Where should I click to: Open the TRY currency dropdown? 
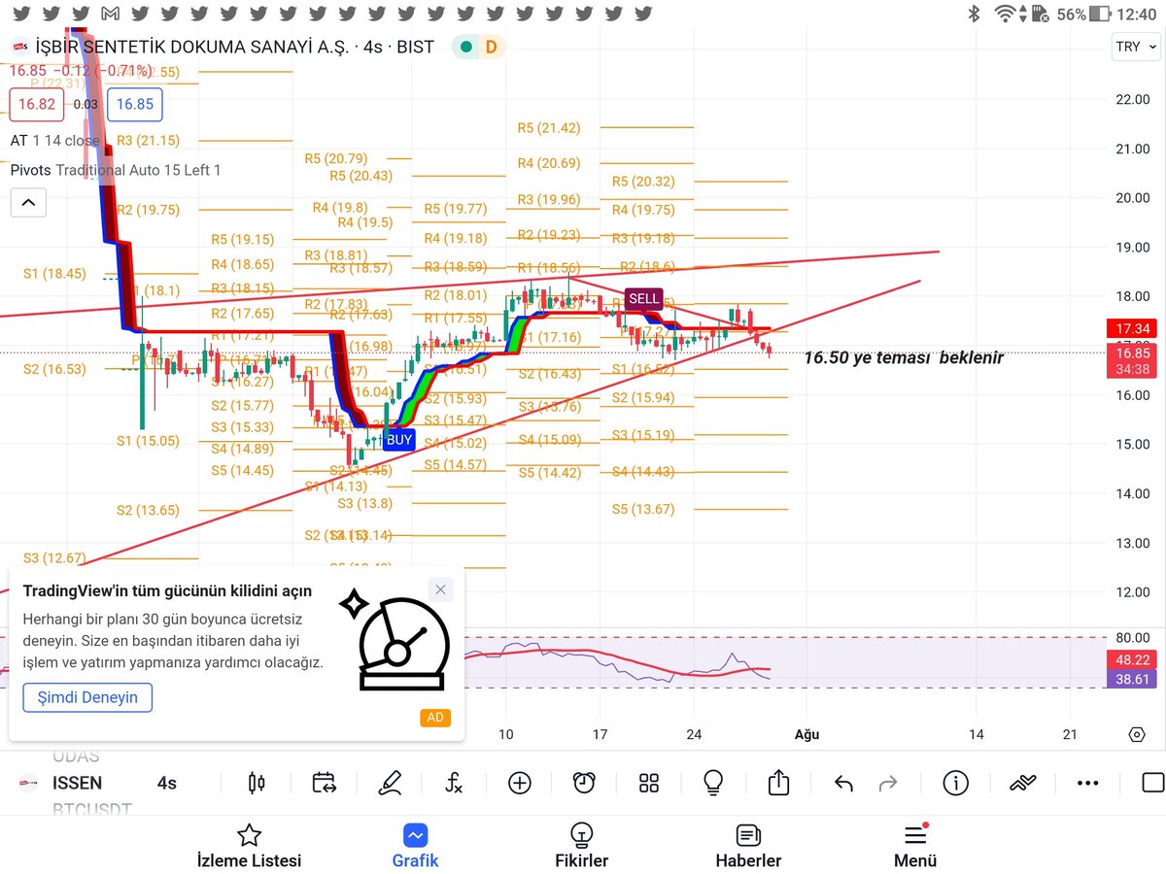pyautogui.click(x=1136, y=47)
